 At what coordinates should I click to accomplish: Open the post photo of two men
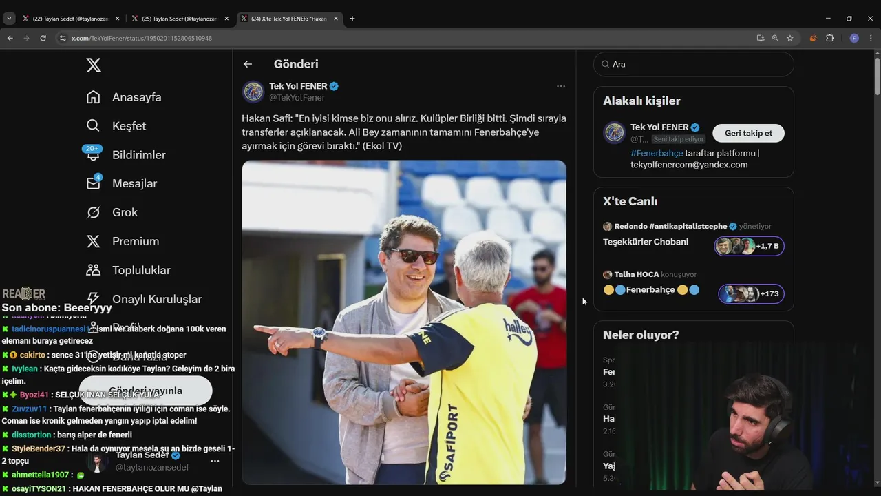[x=404, y=322]
